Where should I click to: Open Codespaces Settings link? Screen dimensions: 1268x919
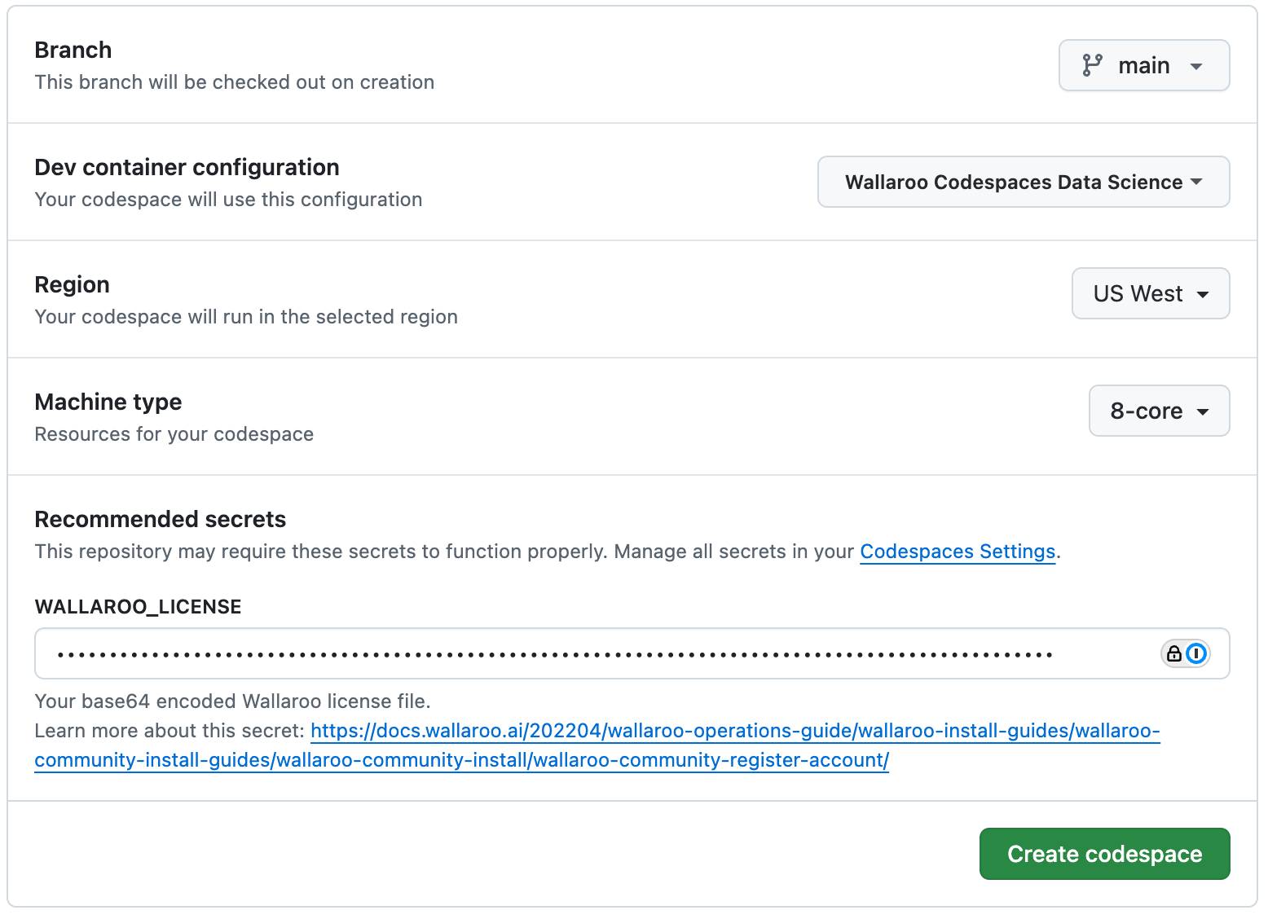[x=958, y=552]
